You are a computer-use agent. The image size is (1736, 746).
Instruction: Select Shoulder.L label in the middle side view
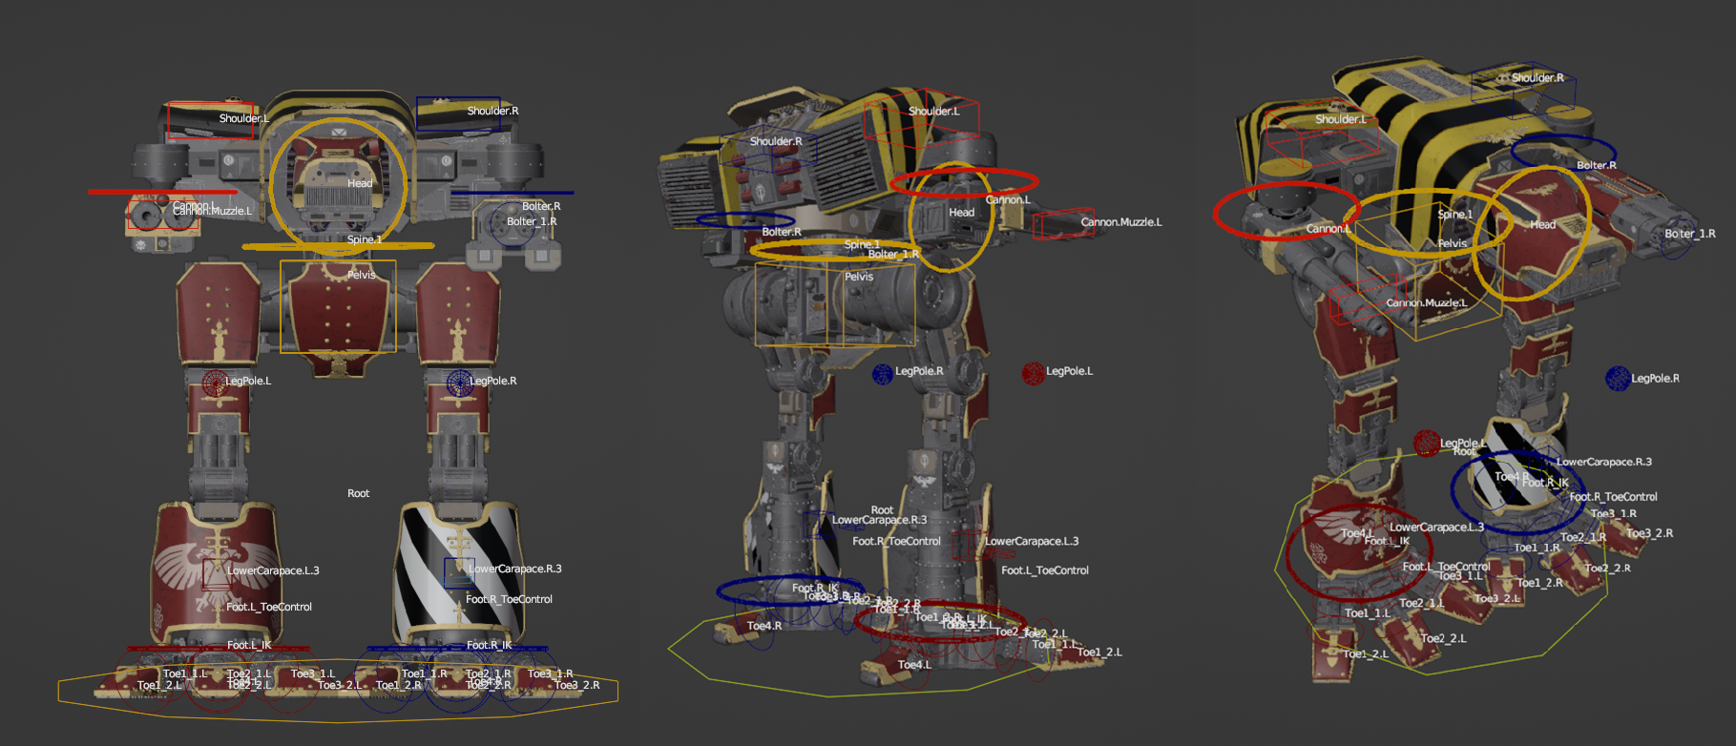tap(934, 111)
